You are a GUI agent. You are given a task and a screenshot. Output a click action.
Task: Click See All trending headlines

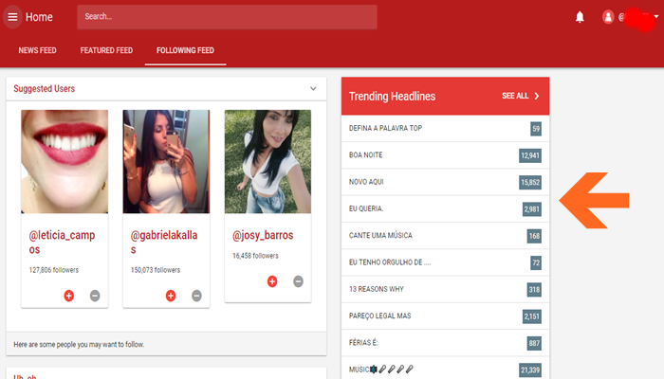(515, 96)
